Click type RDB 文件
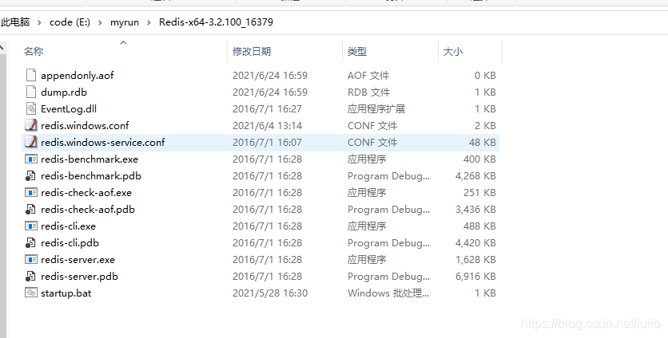 point(368,92)
